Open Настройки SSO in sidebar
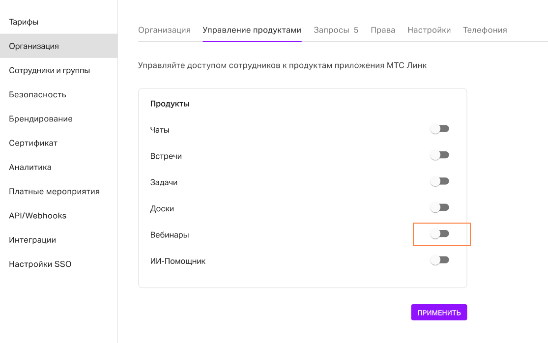The image size is (548, 343). click(x=40, y=264)
